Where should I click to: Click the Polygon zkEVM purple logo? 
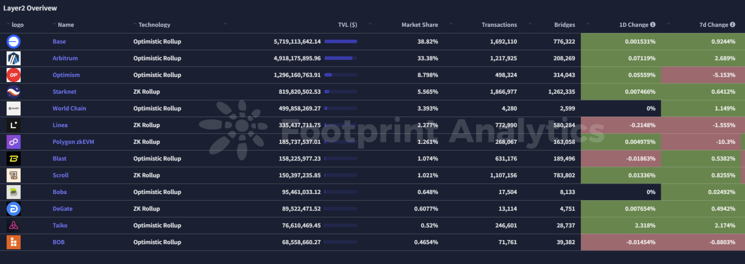[x=13, y=142]
